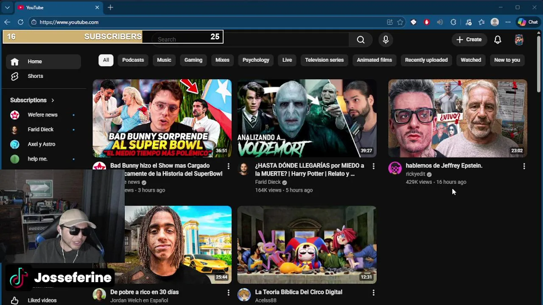Image resolution: width=543 pixels, height=305 pixels.
Task: Open options menu for Jeffrey Epstein video
Action: (524, 166)
